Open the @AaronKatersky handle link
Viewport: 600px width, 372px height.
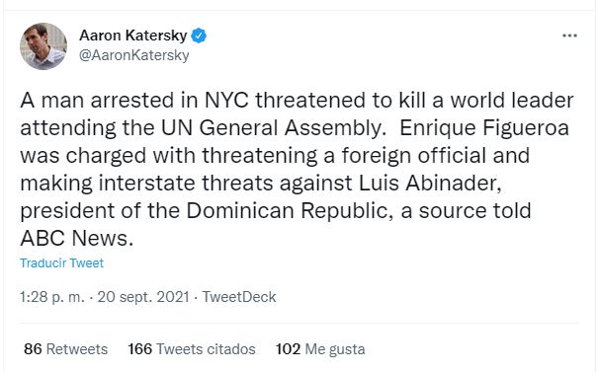pos(133,55)
